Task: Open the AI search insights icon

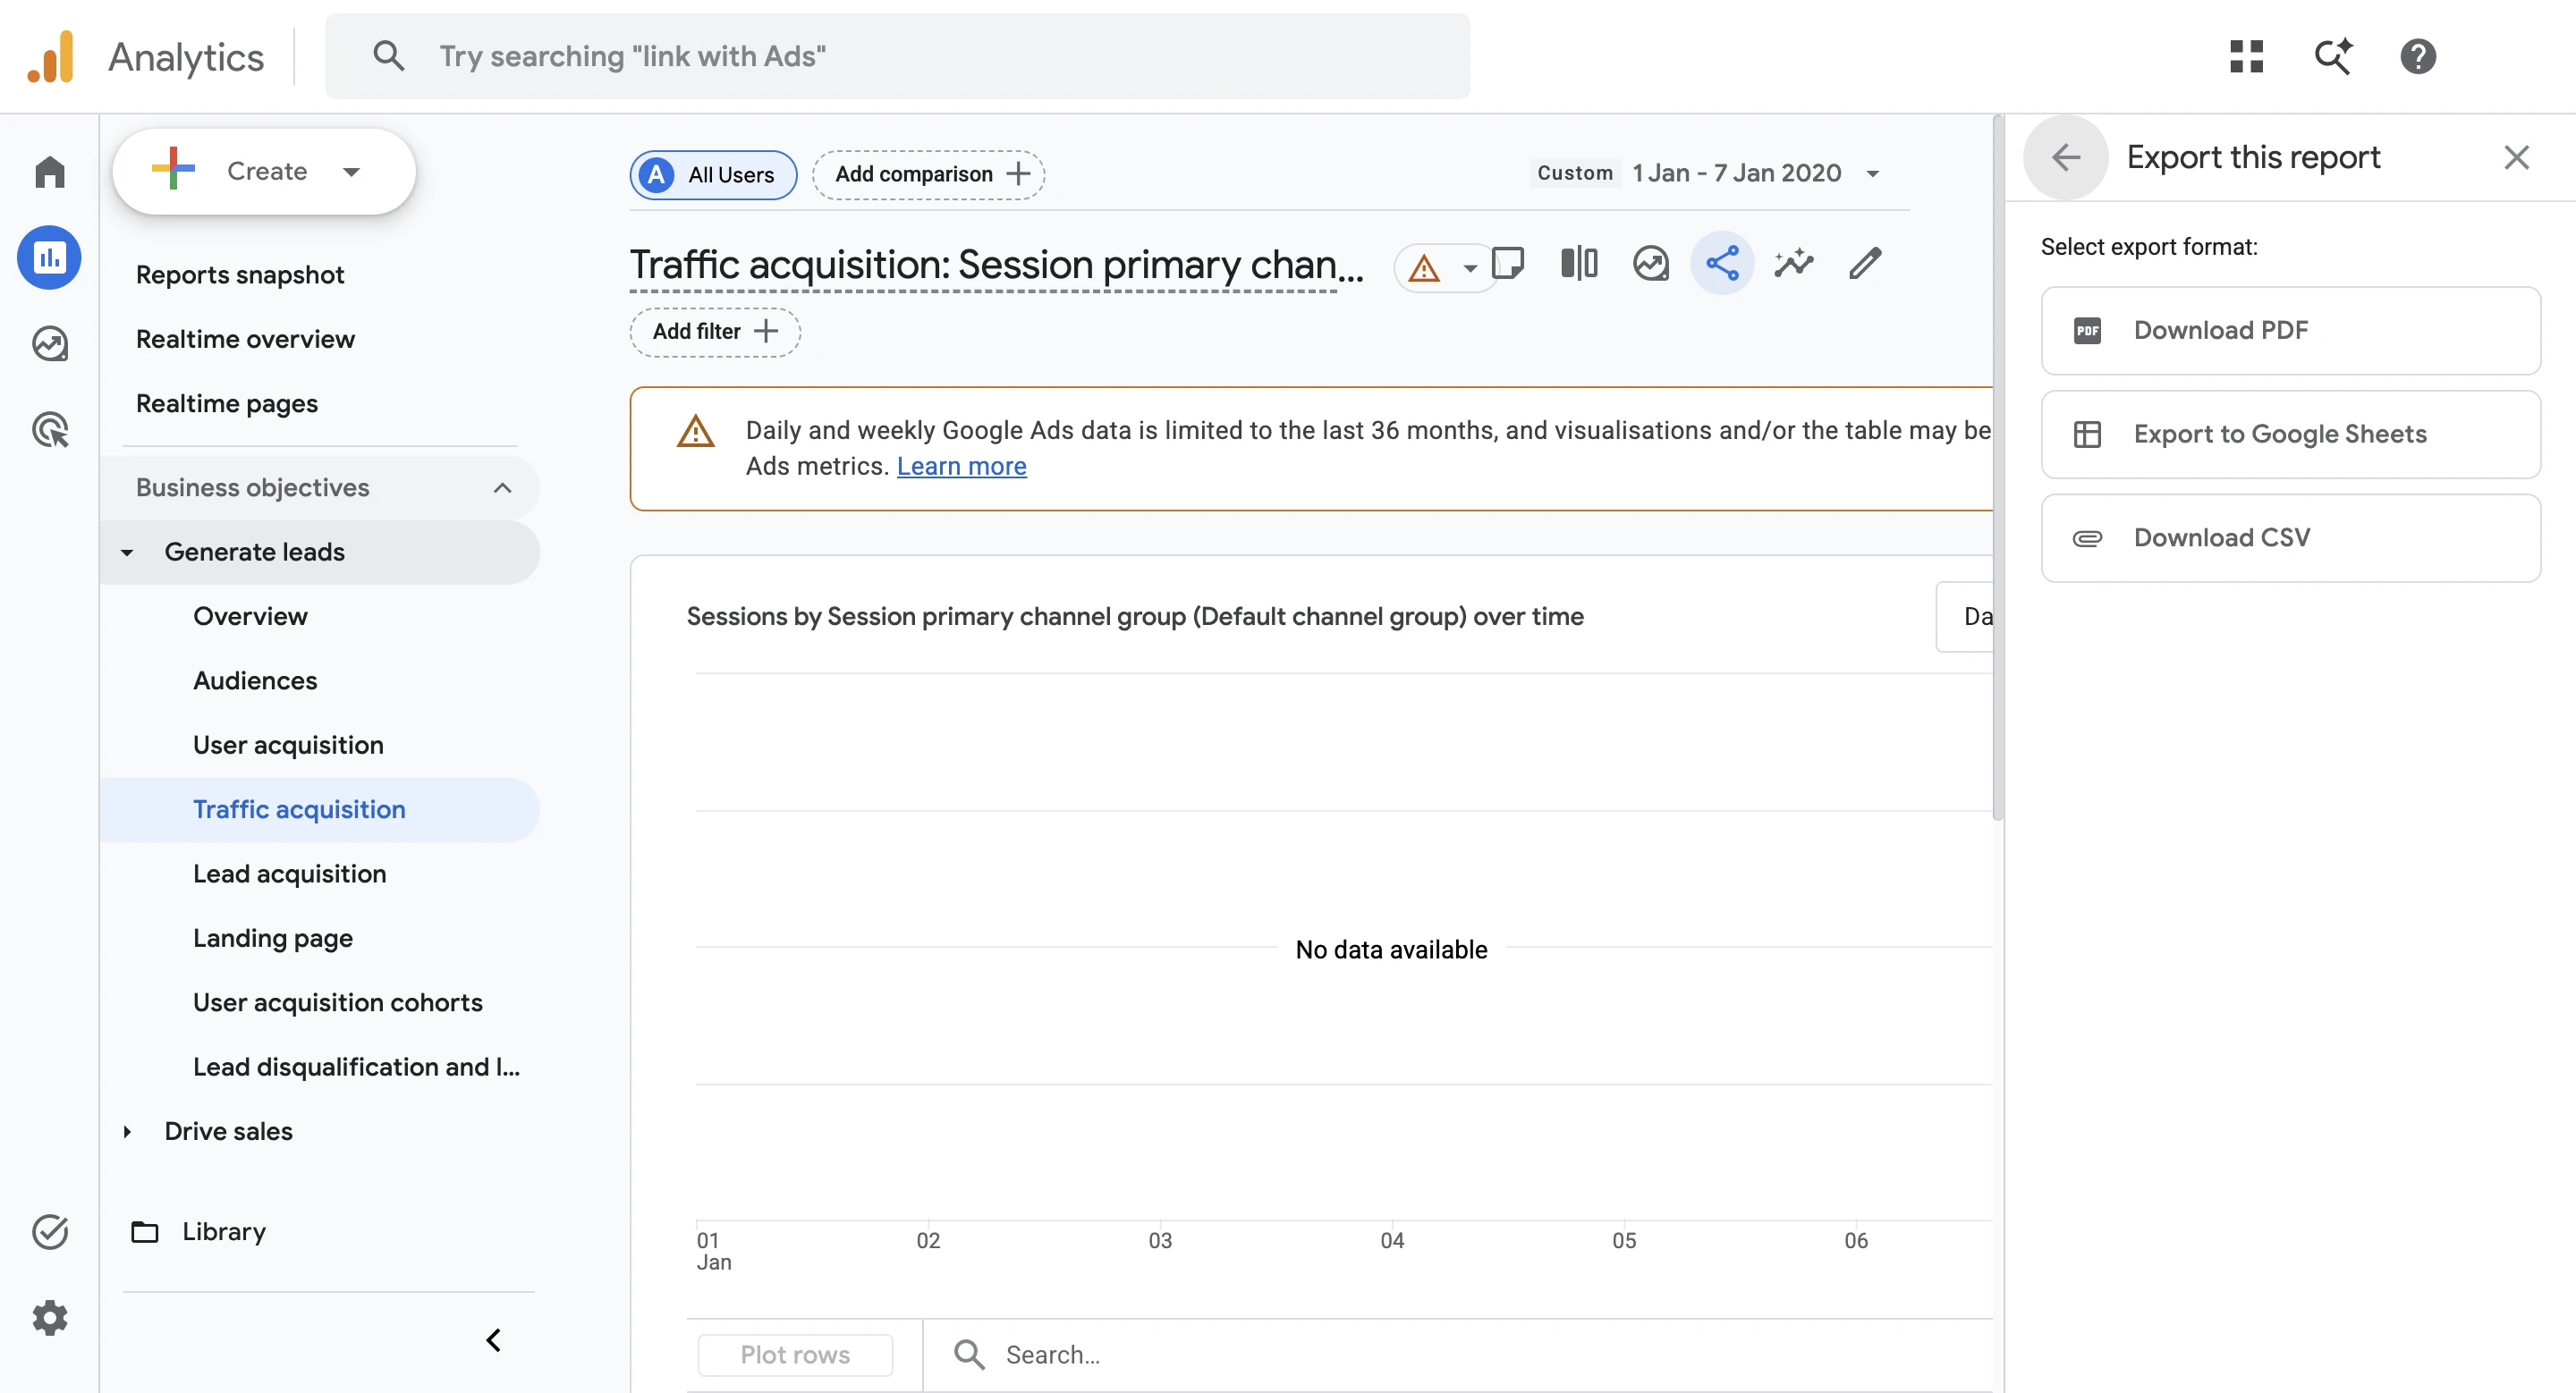Action: click(x=2333, y=56)
